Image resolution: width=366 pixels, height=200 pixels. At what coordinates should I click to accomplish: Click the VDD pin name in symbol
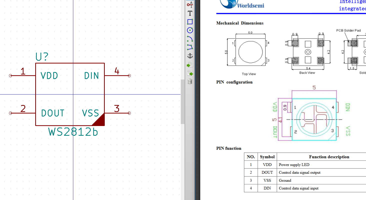click(49, 75)
